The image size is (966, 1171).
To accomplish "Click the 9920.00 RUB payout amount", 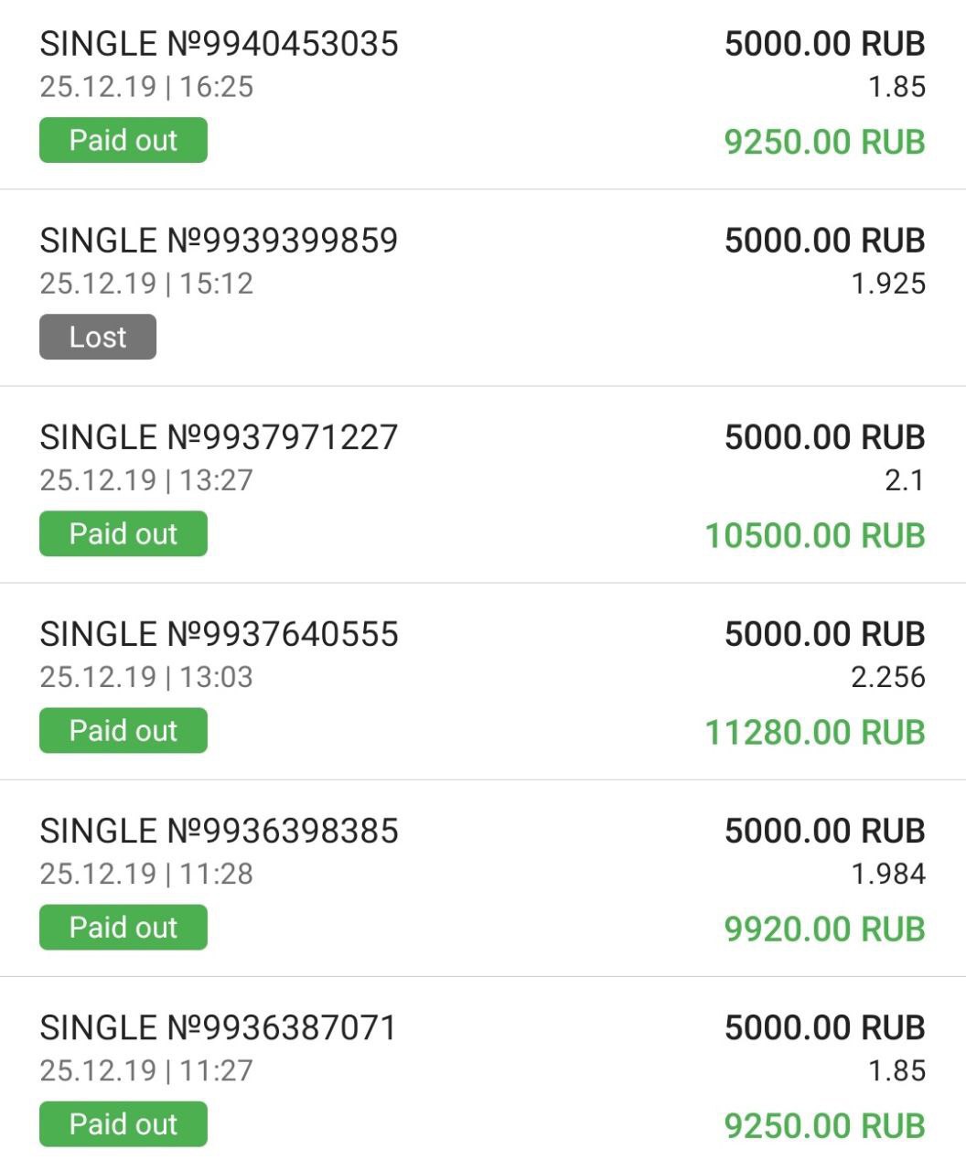I will tap(825, 929).
